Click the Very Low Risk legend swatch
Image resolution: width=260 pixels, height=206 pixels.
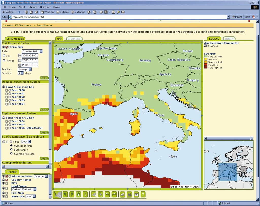206,56
